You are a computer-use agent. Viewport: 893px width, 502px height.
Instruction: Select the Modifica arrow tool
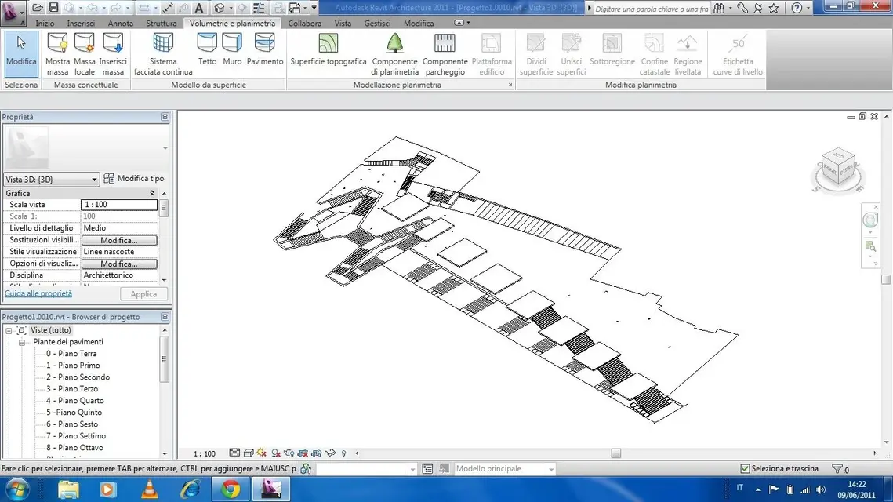(21, 53)
